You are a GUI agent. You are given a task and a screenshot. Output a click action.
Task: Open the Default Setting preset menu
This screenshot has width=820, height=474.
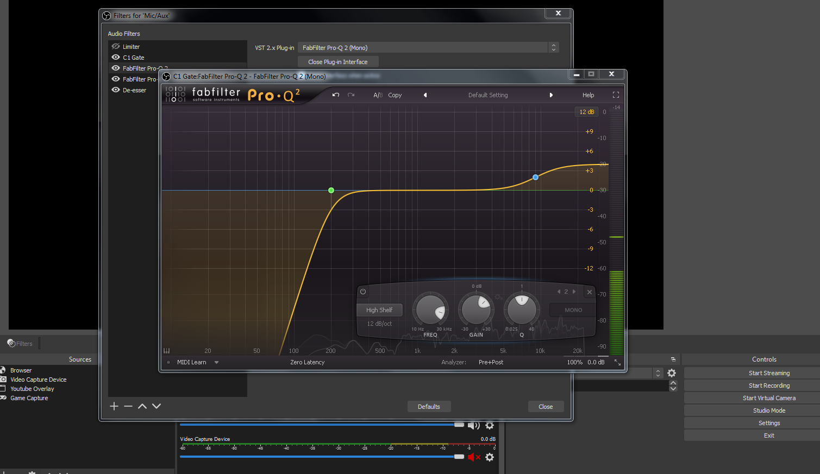488,95
